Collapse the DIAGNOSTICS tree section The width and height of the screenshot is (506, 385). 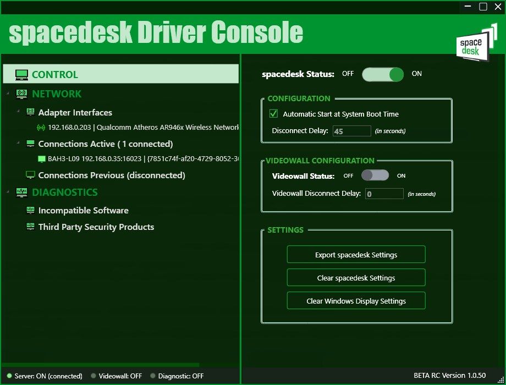point(8,192)
